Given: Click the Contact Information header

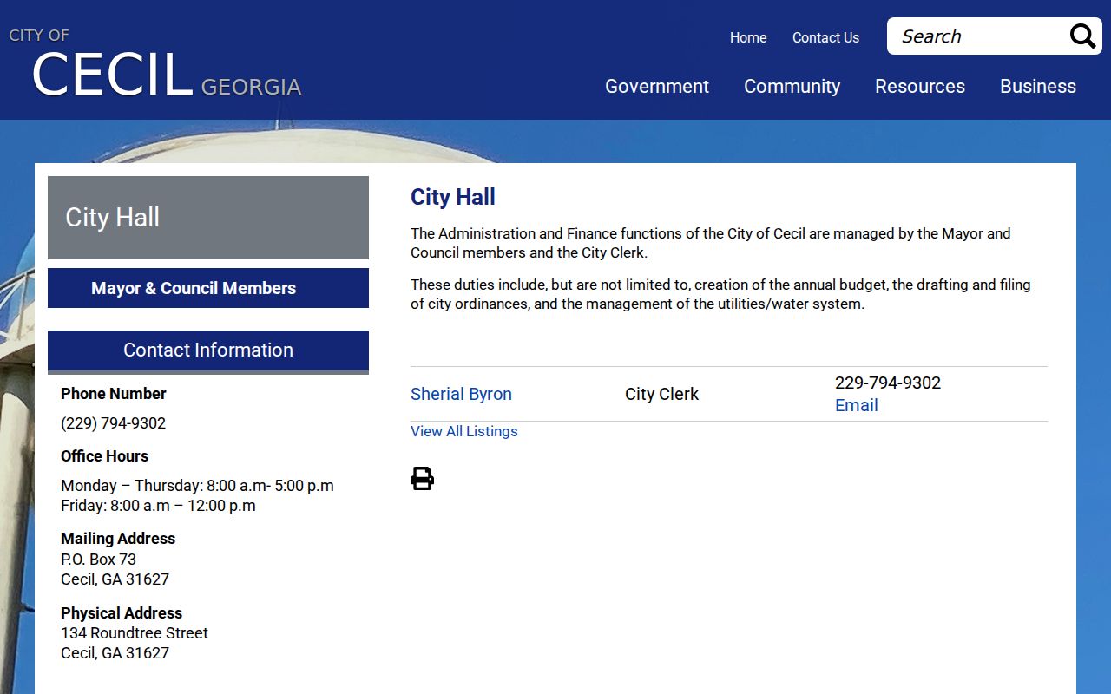Looking at the screenshot, I should point(208,350).
